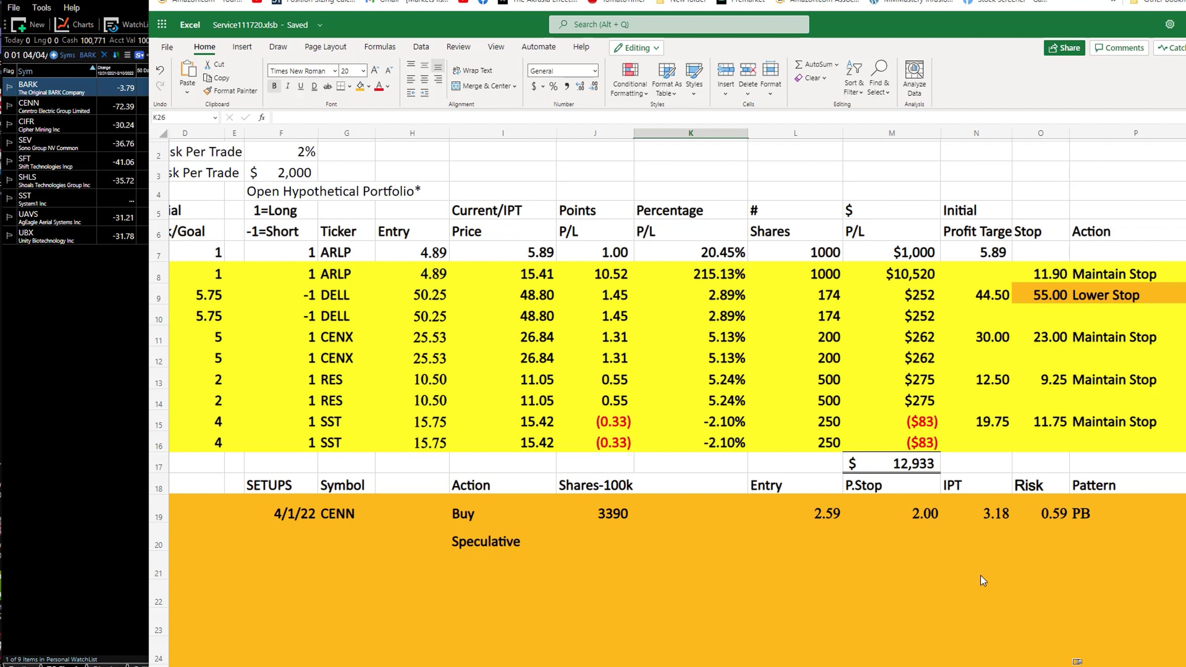Open Charts in the trading app
Image resolution: width=1186 pixels, height=667 pixels.
click(74, 25)
